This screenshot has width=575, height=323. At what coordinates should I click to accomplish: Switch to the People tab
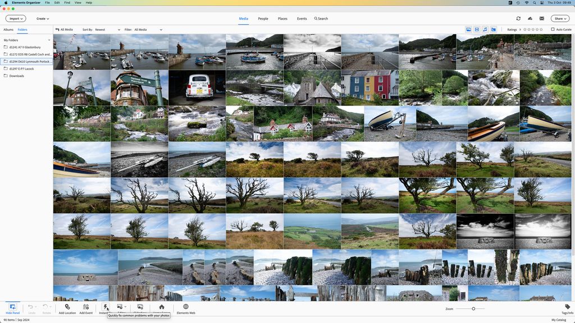(263, 19)
